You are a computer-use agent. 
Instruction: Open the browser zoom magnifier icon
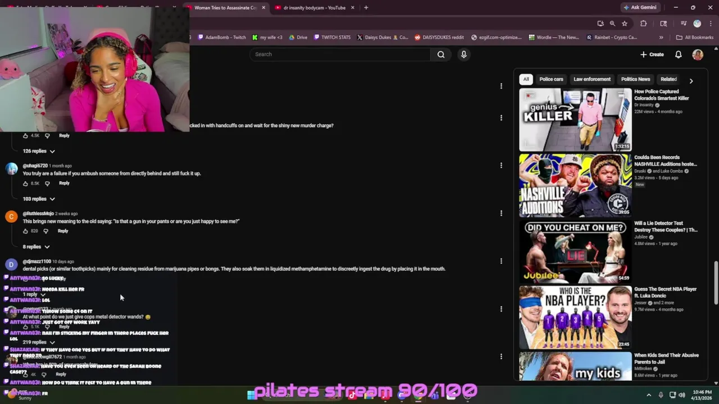coord(612,24)
